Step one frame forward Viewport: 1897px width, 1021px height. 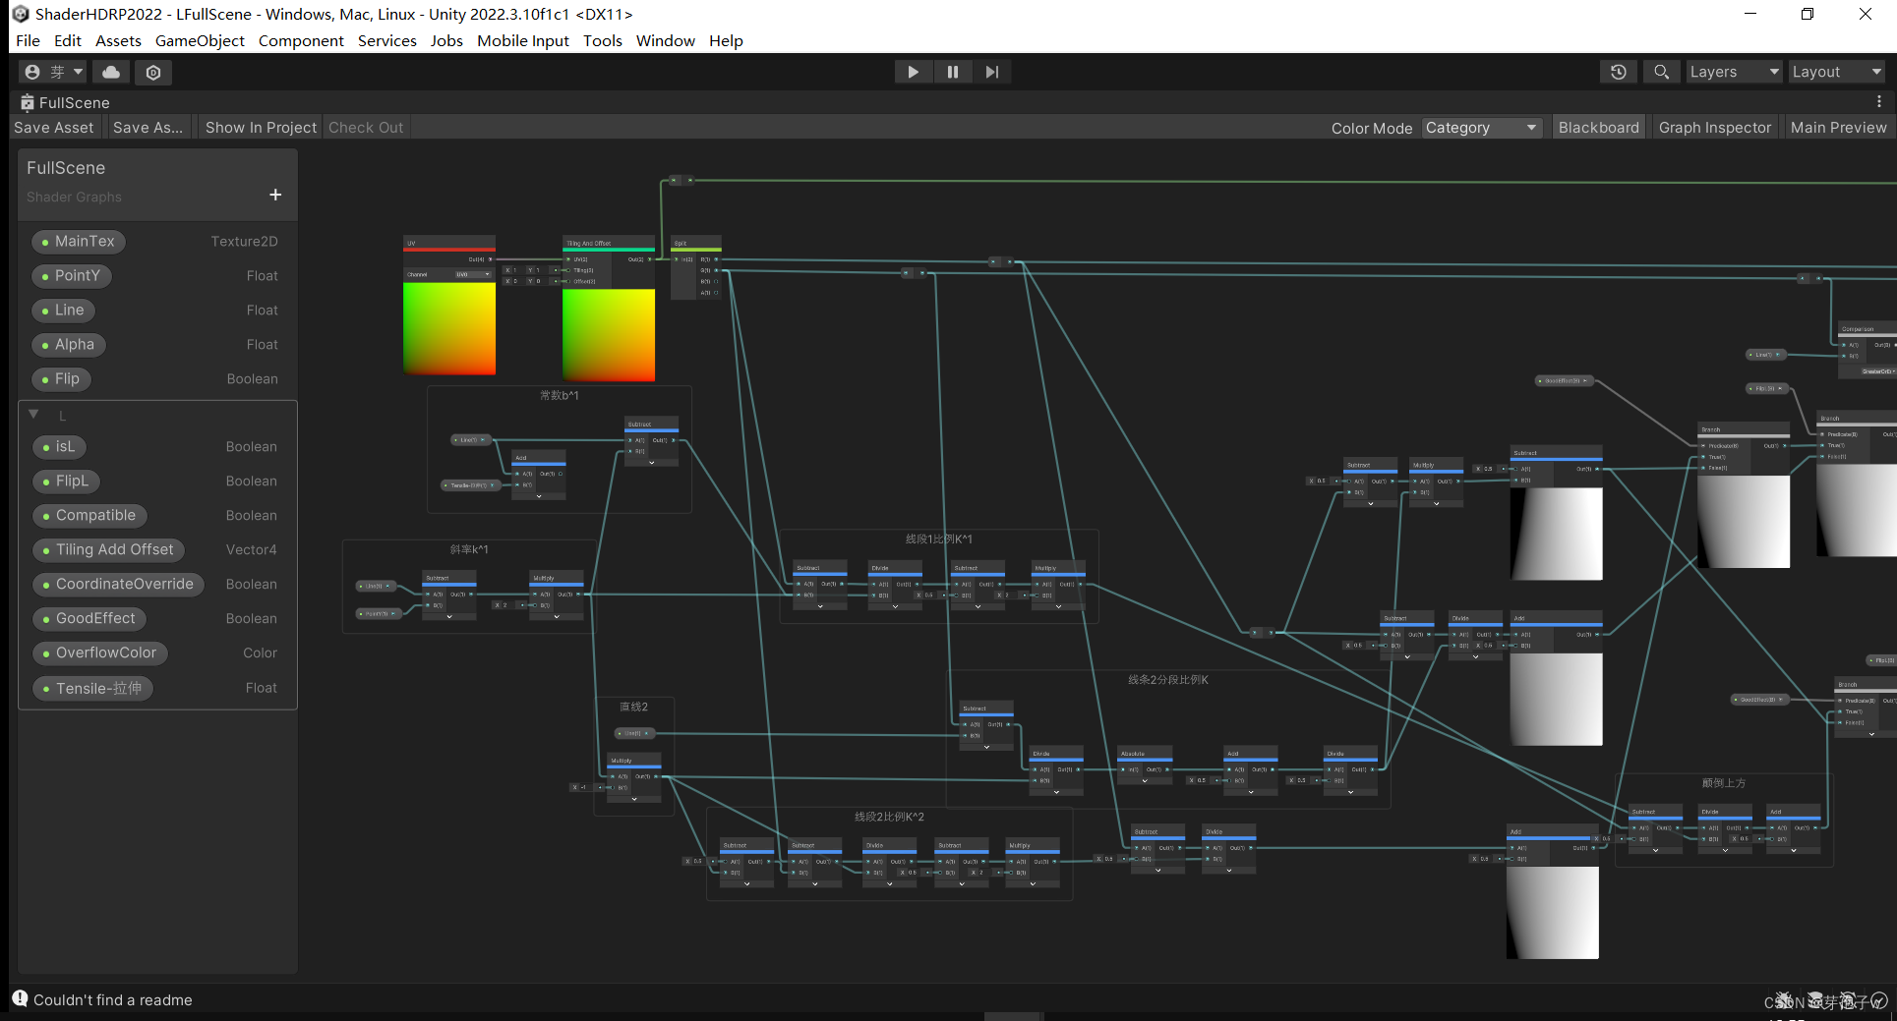click(991, 72)
